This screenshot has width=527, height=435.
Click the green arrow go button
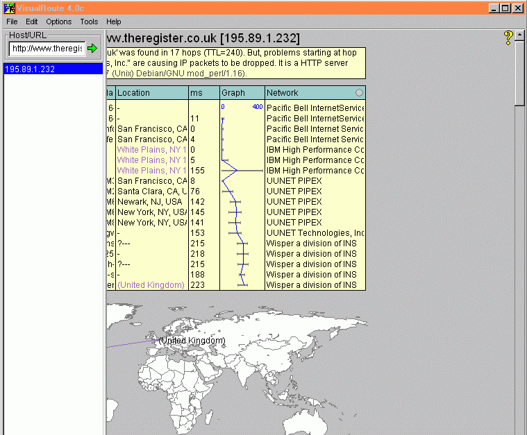point(92,49)
